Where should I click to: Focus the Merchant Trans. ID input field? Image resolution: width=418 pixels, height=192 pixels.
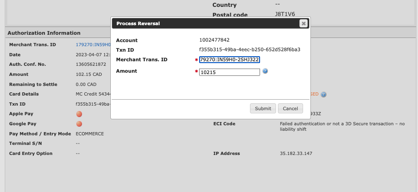pos(229,60)
